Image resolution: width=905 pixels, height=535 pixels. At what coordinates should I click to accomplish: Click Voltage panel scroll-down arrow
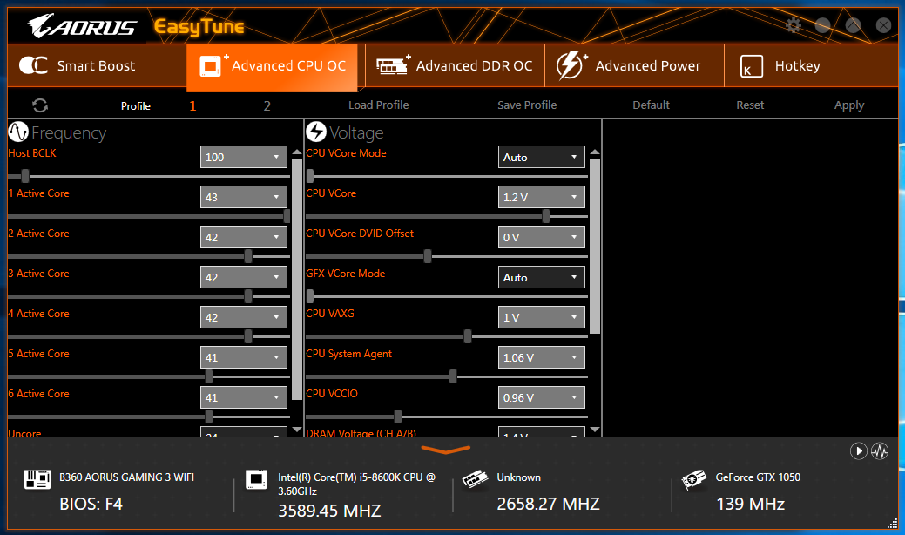(x=595, y=430)
